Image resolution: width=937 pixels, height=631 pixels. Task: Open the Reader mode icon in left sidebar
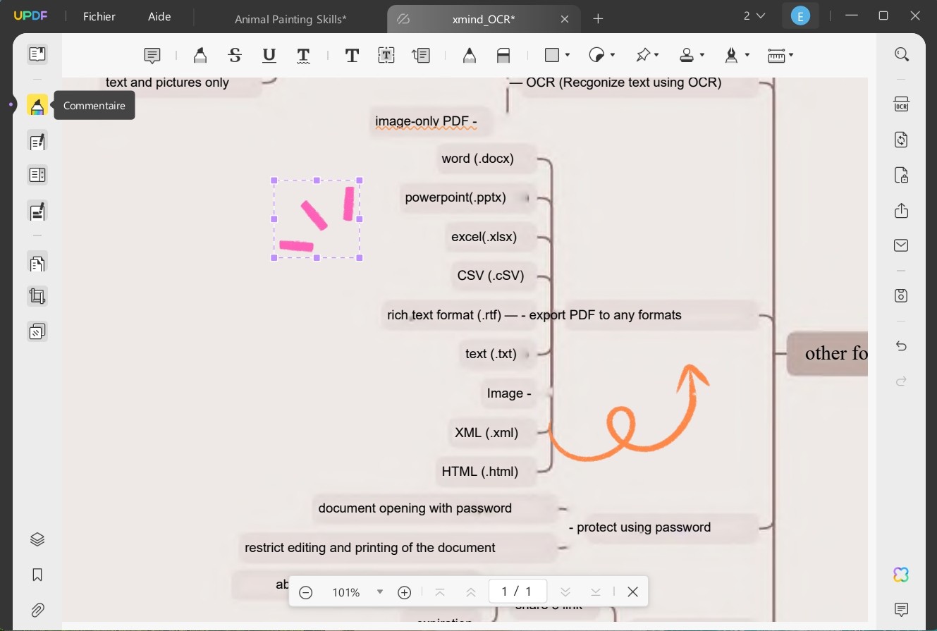click(37, 54)
